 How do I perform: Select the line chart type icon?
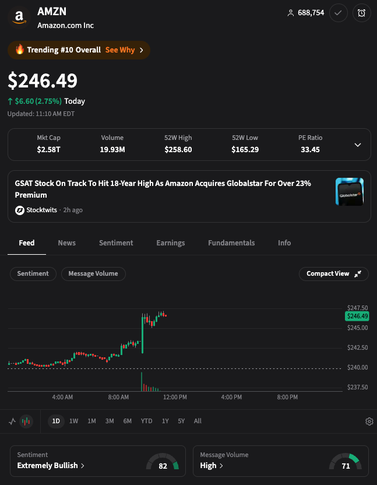tap(12, 421)
